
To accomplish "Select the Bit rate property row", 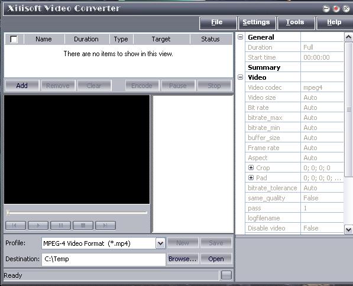I will click(294, 108).
